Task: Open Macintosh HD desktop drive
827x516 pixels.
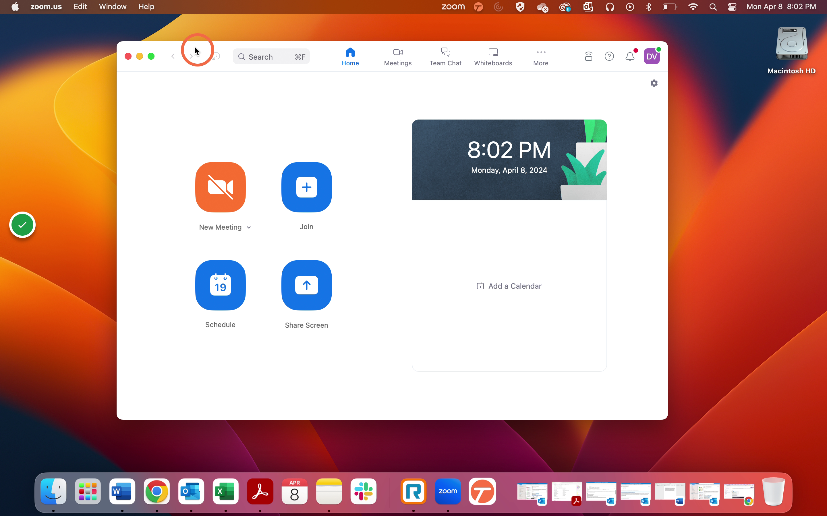Action: pyautogui.click(x=791, y=50)
